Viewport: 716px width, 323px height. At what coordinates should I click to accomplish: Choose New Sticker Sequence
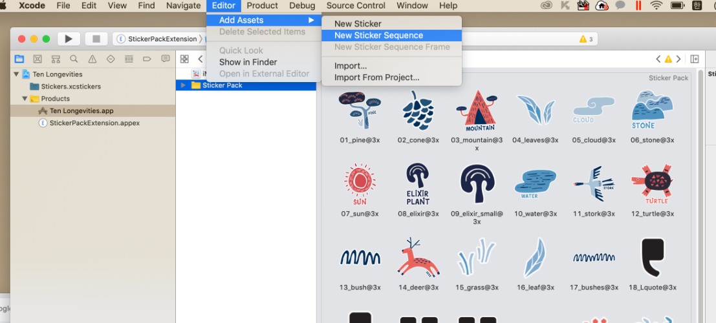point(392,36)
